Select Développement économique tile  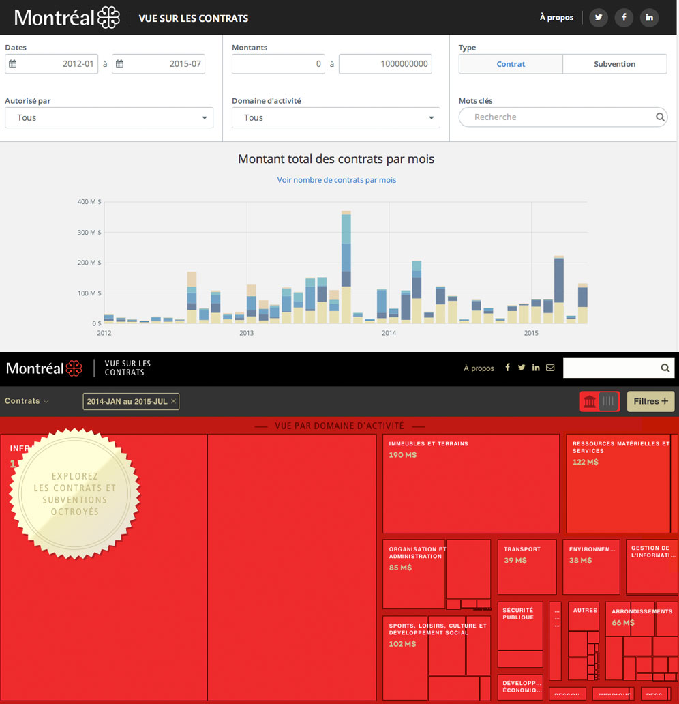pyautogui.click(x=520, y=686)
